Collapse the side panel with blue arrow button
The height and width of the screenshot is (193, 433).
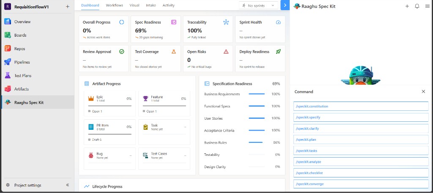pos(285,5)
